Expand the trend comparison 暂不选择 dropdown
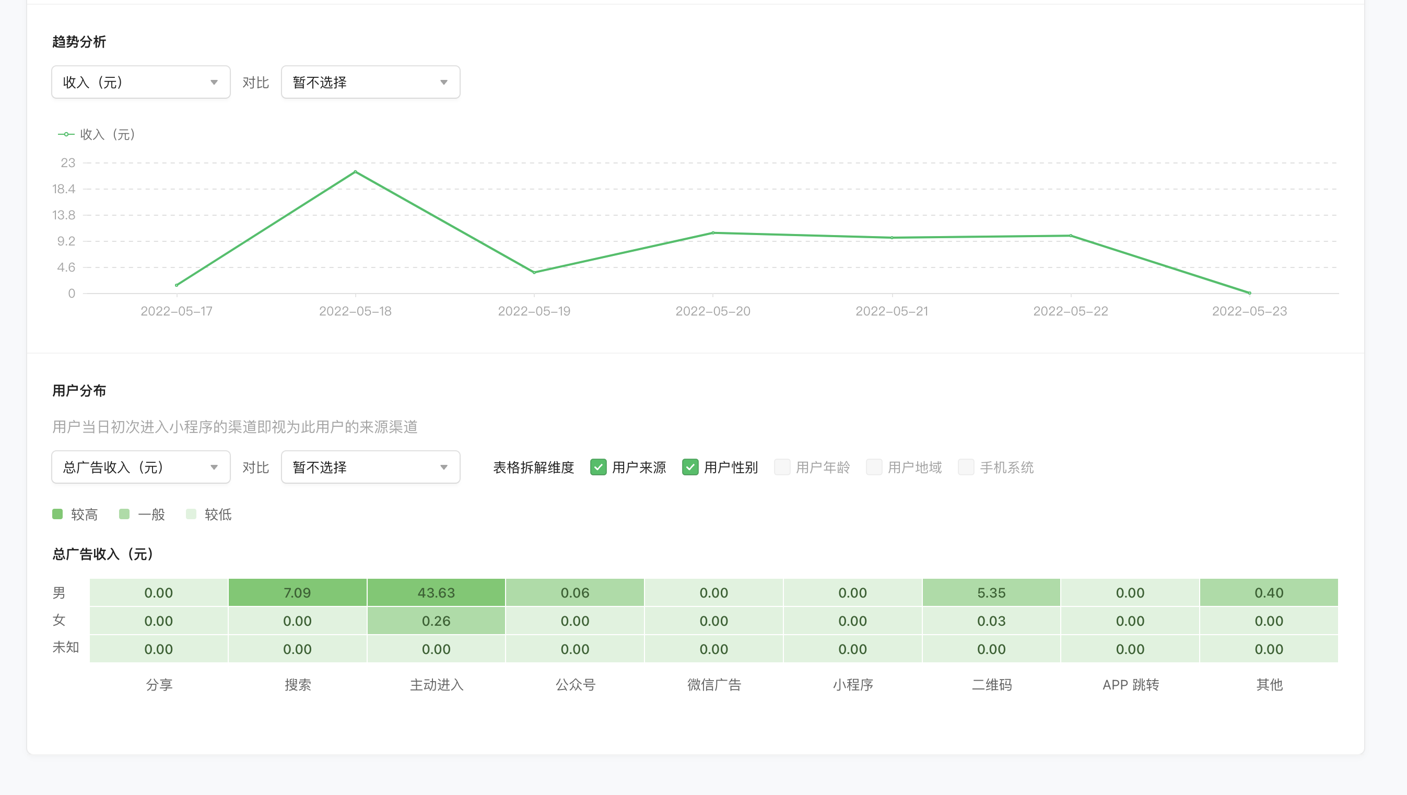Viewport: 1407px width, 795px height. click(x=370, y=83)
